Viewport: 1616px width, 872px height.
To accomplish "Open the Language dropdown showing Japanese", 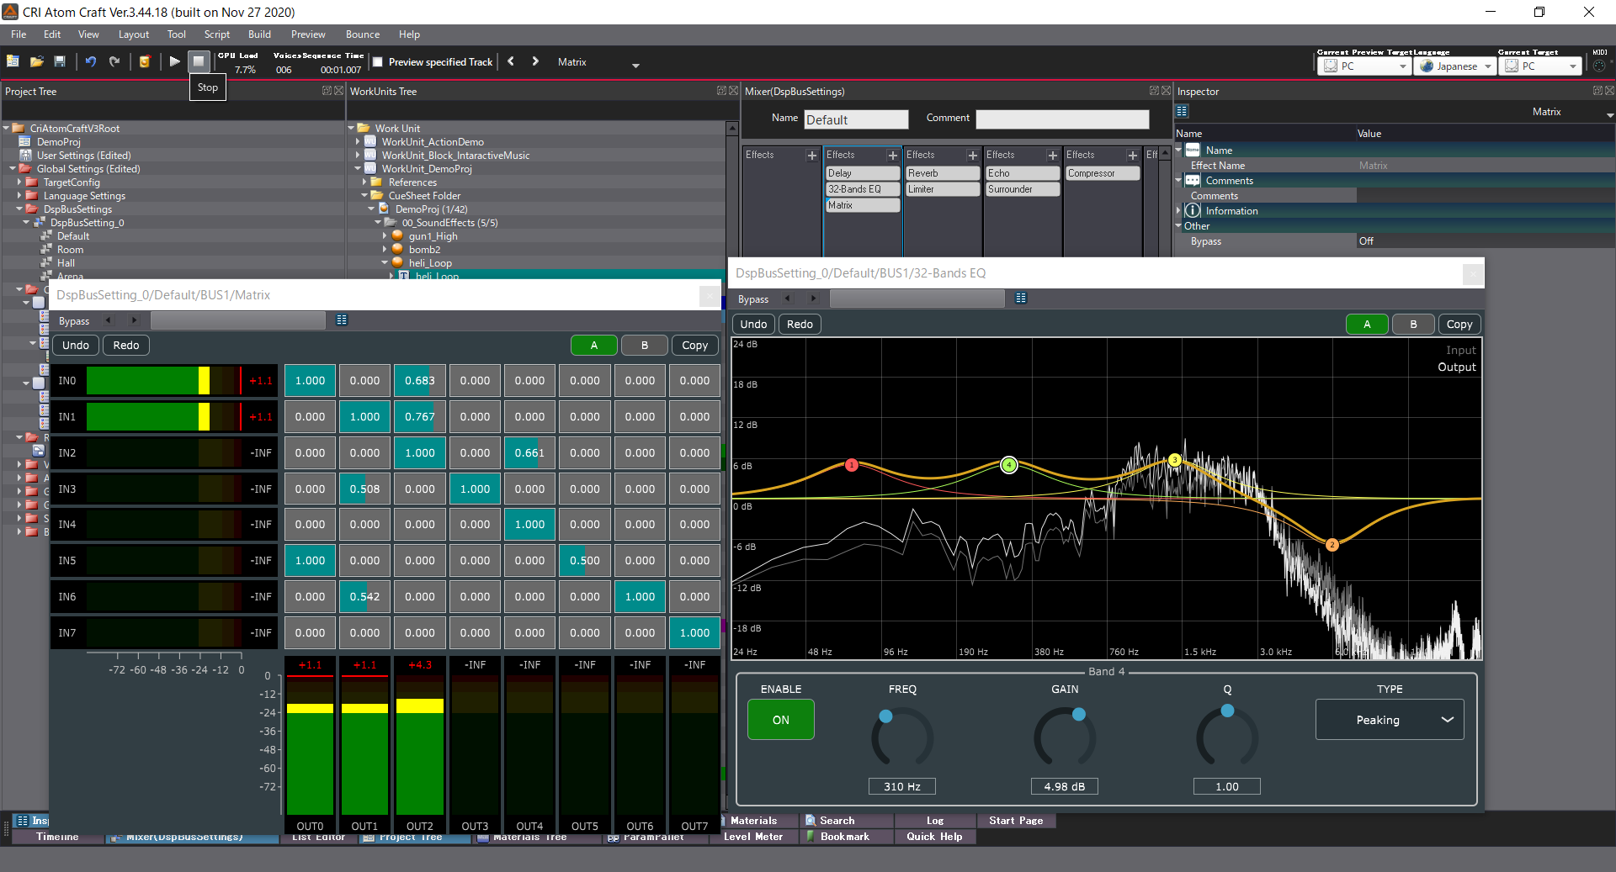I will 1455,66.
